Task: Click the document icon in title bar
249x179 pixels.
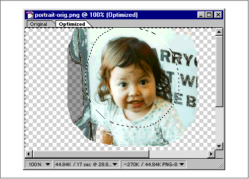Action: click(x=30, y=15)
